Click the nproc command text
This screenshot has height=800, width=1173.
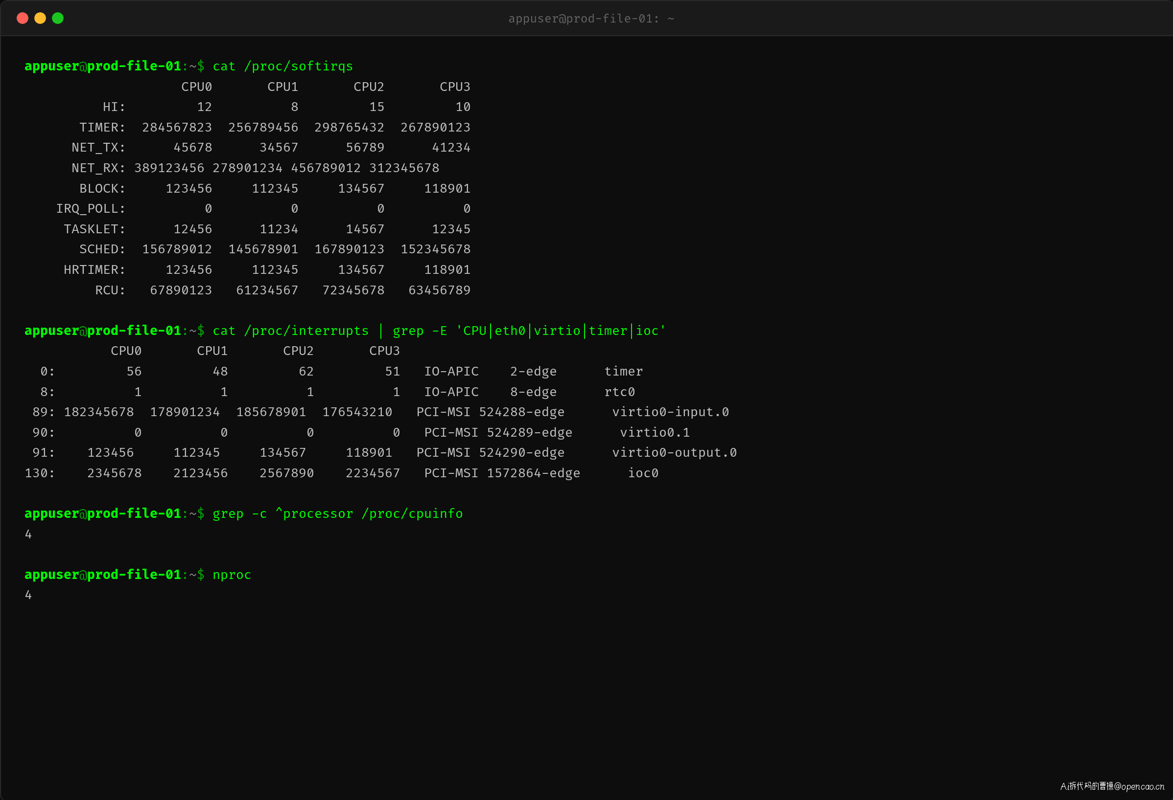232,575
